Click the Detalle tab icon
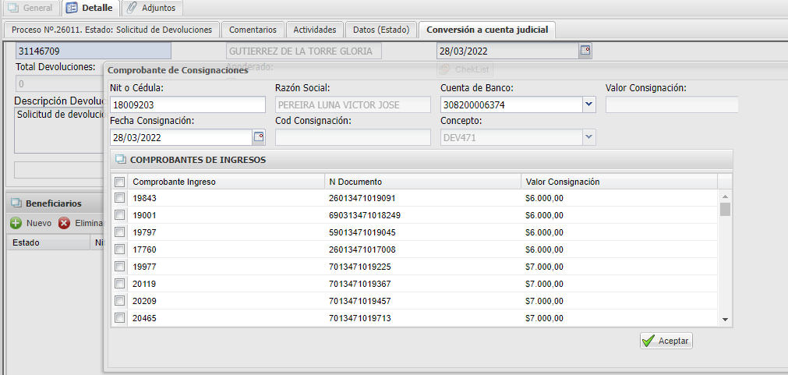This screenshot has height=375, width=788. (x=72, y=9)
